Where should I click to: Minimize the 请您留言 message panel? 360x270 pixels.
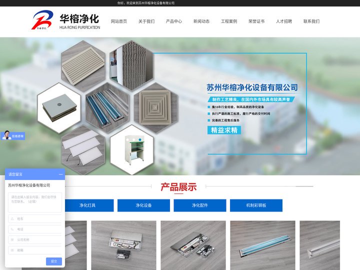pos(61,174)
